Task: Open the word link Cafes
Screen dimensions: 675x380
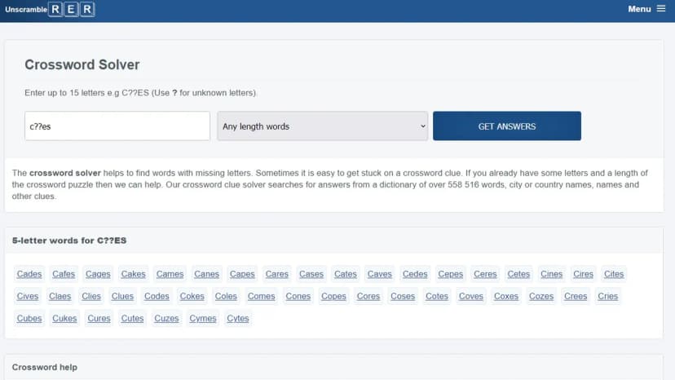Action: point(64,274)
